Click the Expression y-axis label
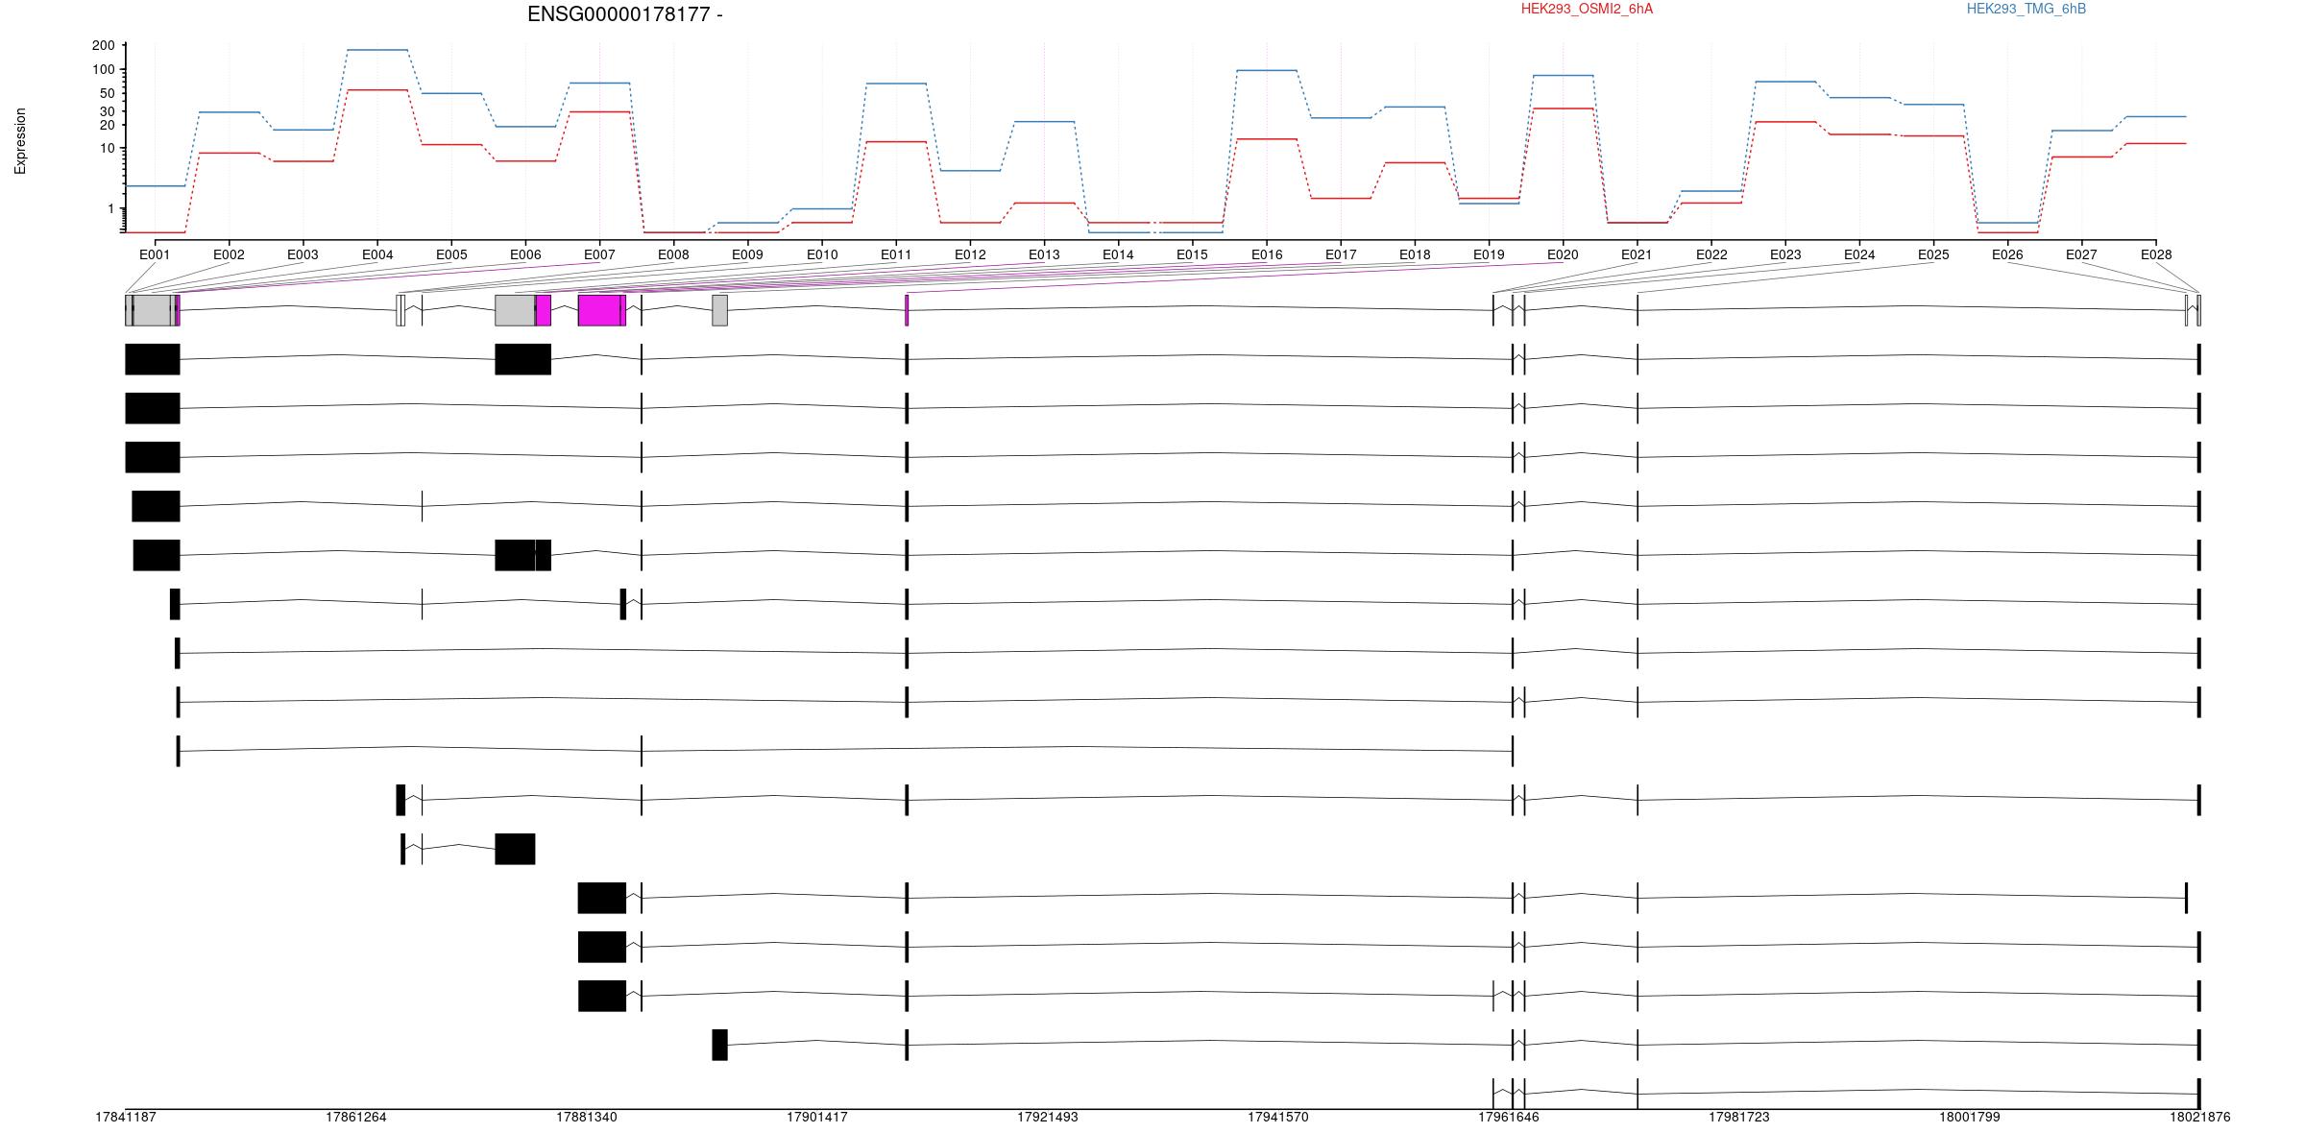The width and height of the screenshot is (2305, 1133). point(20,141)
